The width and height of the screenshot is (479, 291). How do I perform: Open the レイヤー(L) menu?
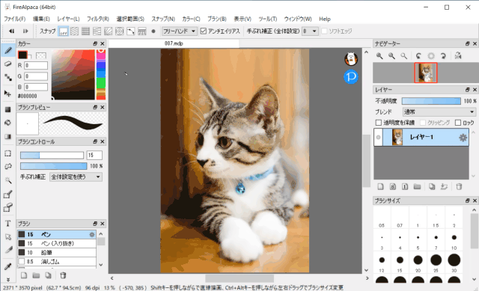tap(68, 19)
